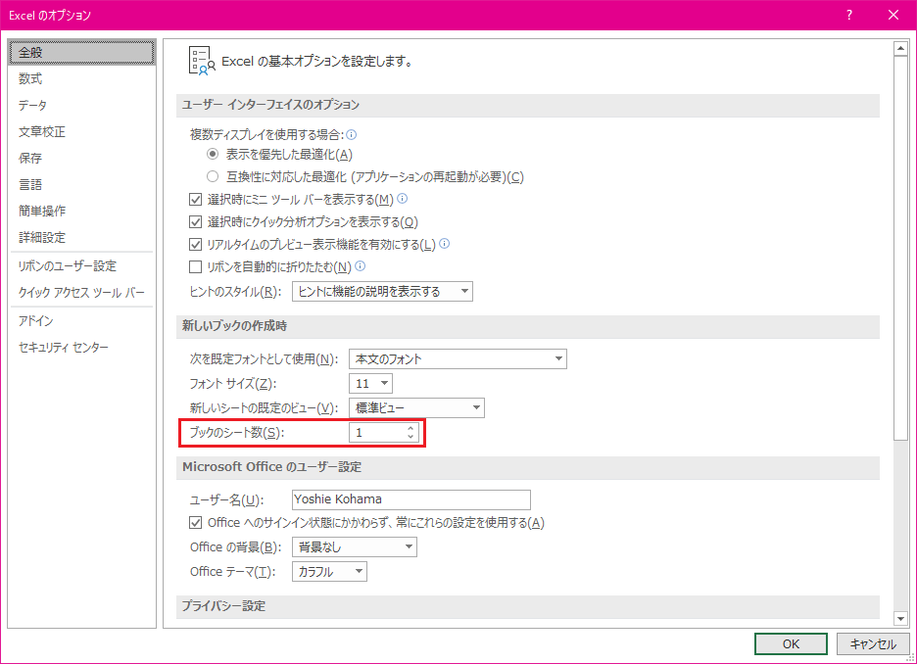
Task: Select 表示を優先した最適化 radio button
Action: point(213,155)
